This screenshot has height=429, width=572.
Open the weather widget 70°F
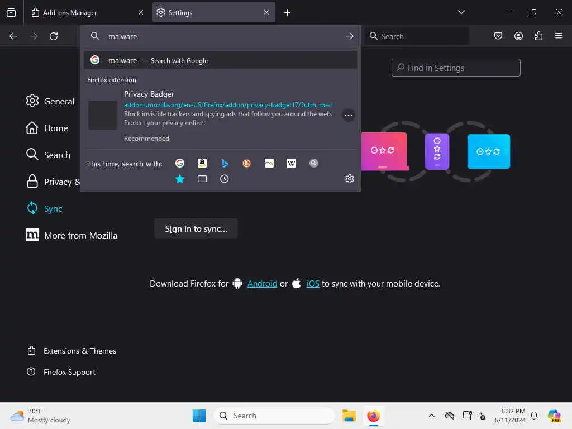(x=40, y=416)
